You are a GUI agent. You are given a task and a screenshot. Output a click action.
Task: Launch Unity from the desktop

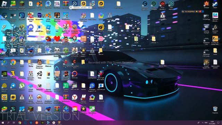tap(39, 74)
